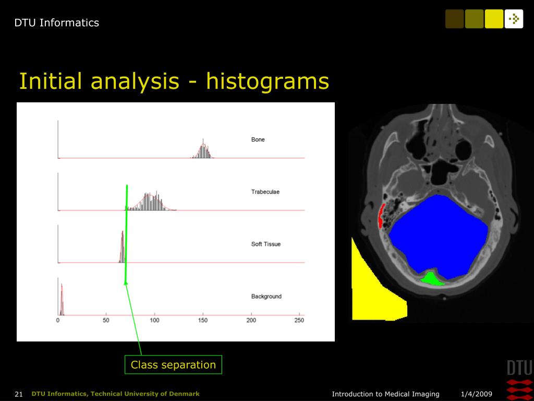Image resolution: width=534 pixels, height=401 pixels.
Task: Click the axis value "250"
Action: (299, 320)
